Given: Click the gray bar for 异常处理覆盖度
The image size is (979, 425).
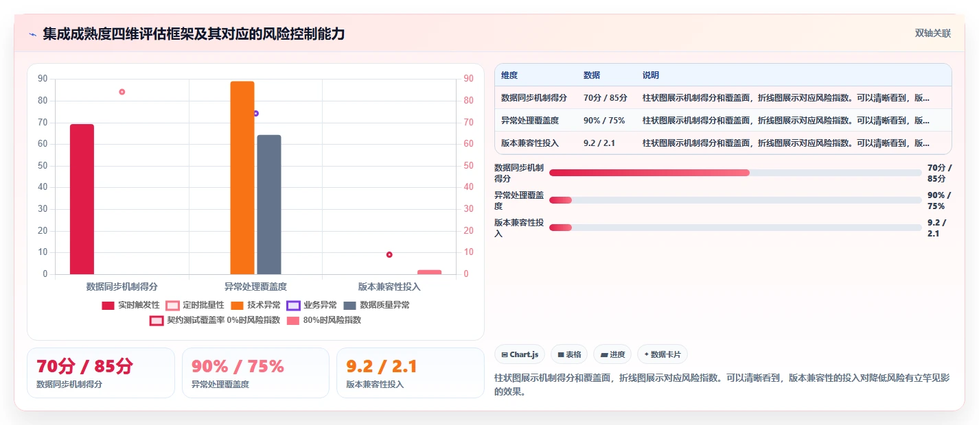Looking at the screenshot, I should tap(269, 204).
